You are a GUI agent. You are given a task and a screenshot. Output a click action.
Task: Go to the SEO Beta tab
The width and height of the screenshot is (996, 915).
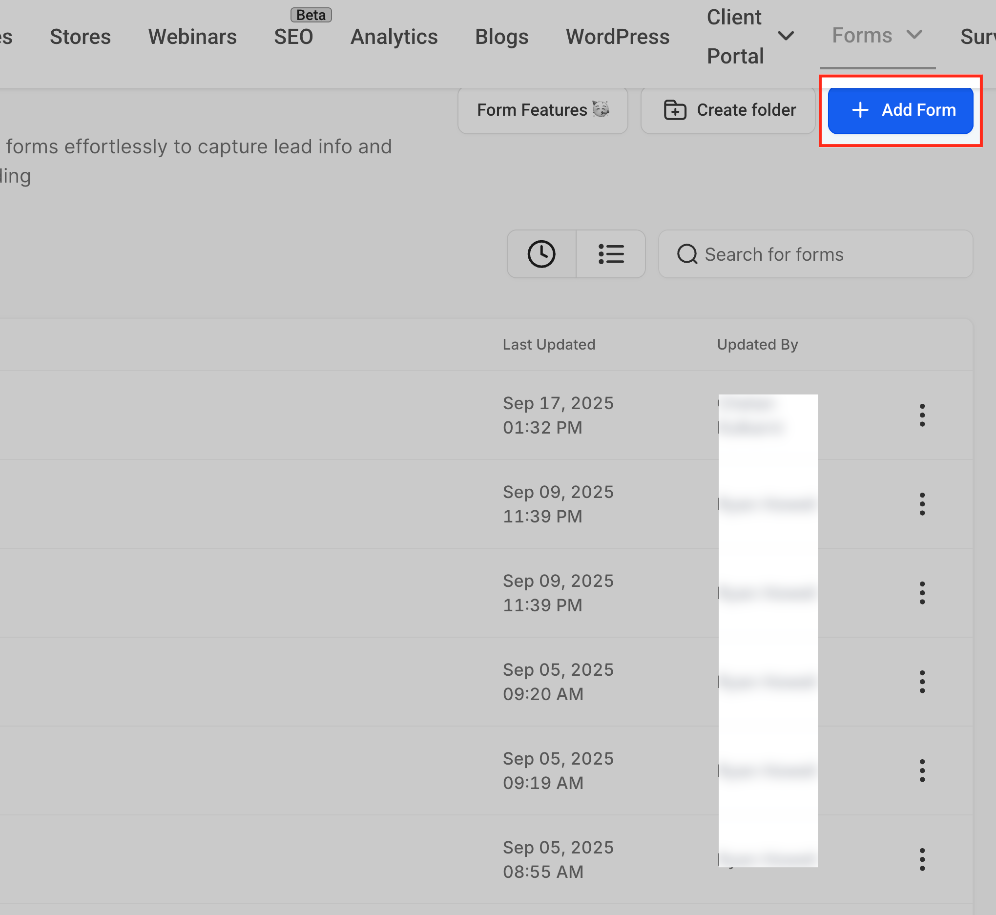[294, 37]
